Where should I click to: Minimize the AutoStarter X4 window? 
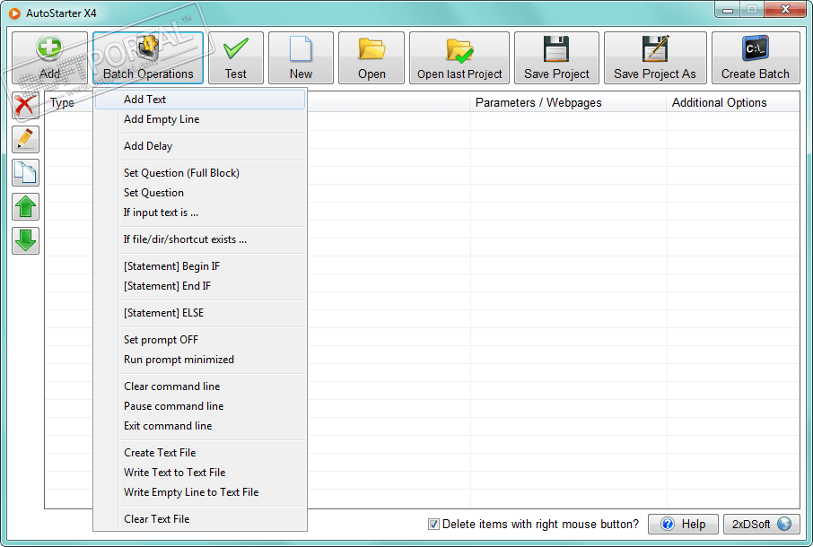coord(728,10)
